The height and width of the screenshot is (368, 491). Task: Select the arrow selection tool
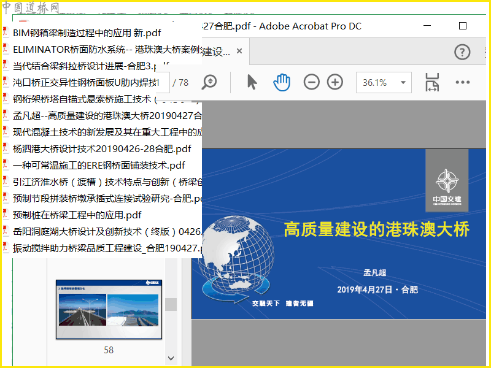tap(252, 82)
